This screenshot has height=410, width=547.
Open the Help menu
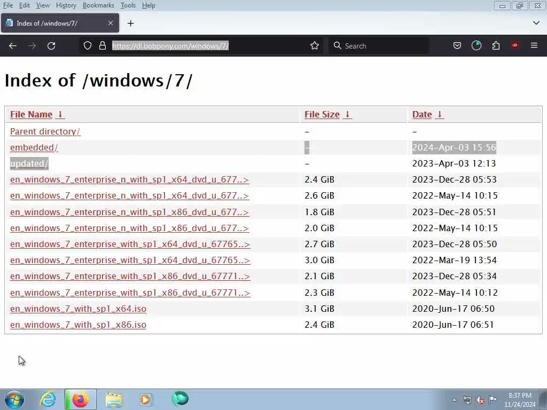tap(149, 5)
